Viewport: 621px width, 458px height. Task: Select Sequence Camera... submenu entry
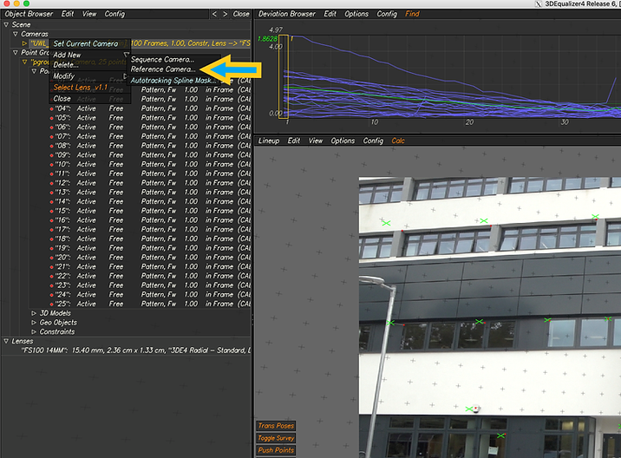163,60
